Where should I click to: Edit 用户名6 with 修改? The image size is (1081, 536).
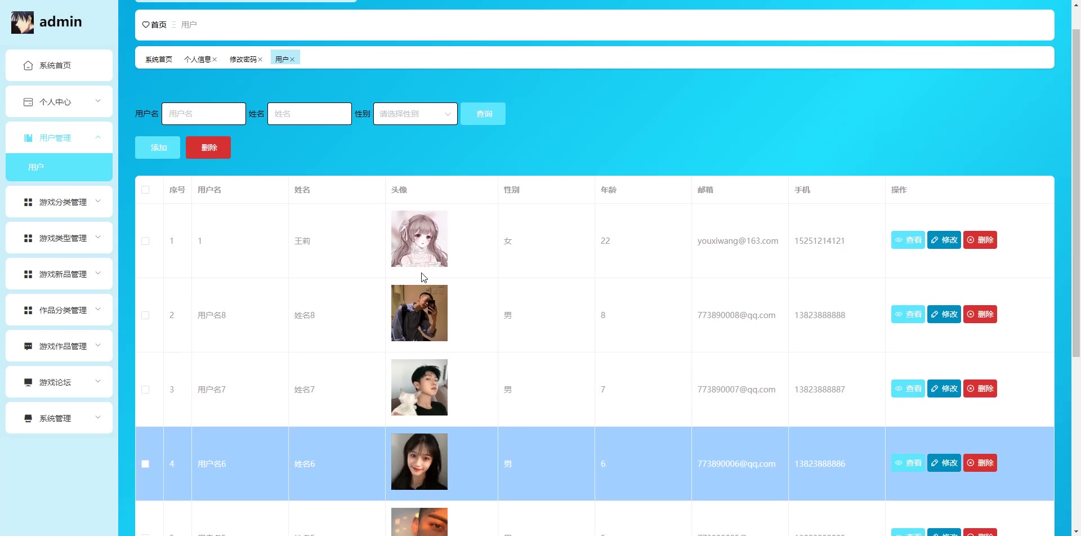(x=944, y=463)
